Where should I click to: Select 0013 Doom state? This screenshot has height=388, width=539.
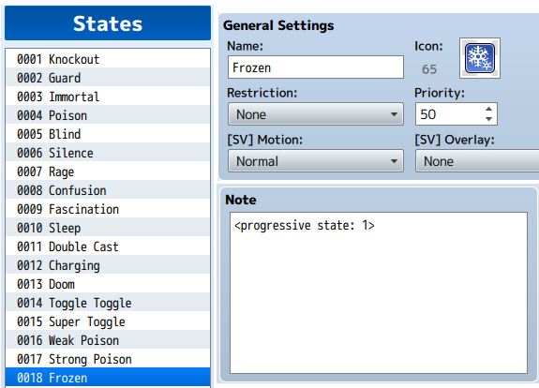tap(108, 284)
